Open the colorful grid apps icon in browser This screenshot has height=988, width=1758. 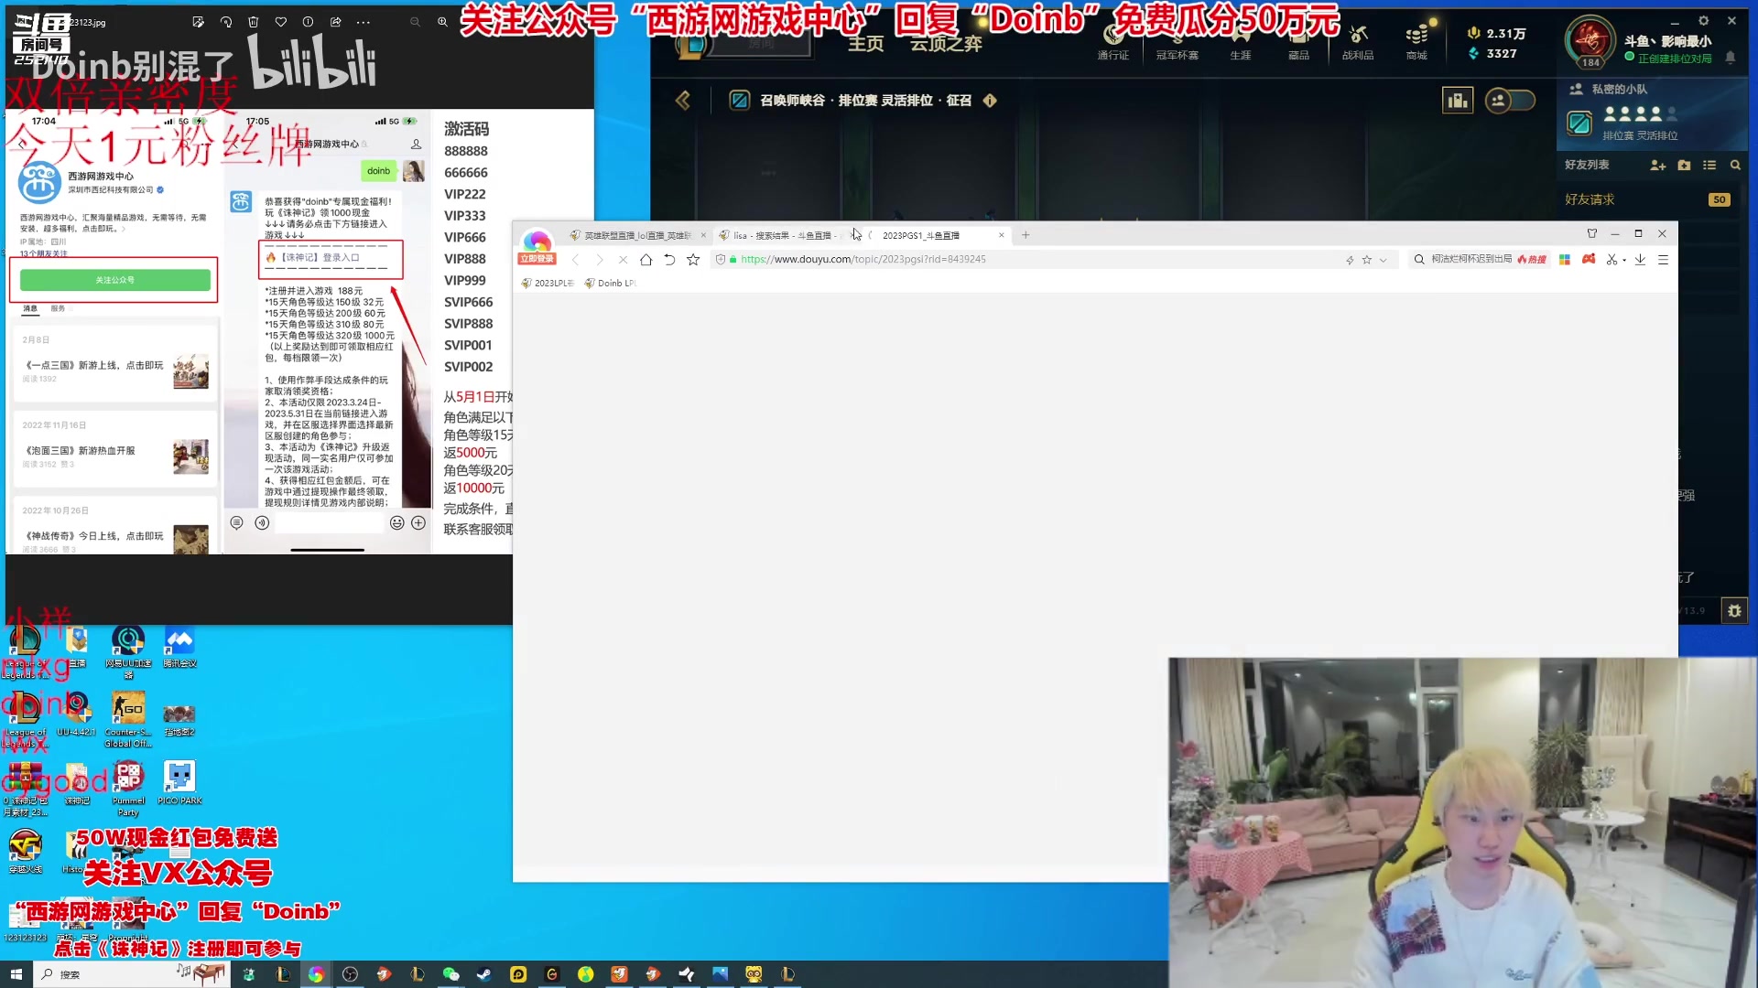coord(1565,260)
